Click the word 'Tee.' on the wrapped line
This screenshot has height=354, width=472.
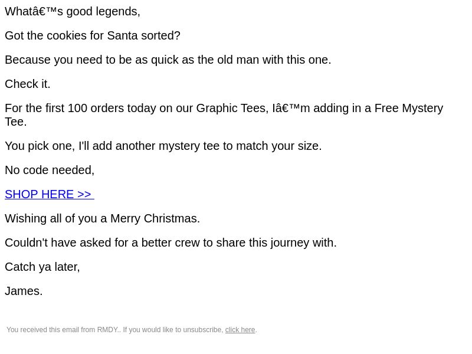[16, 122]
